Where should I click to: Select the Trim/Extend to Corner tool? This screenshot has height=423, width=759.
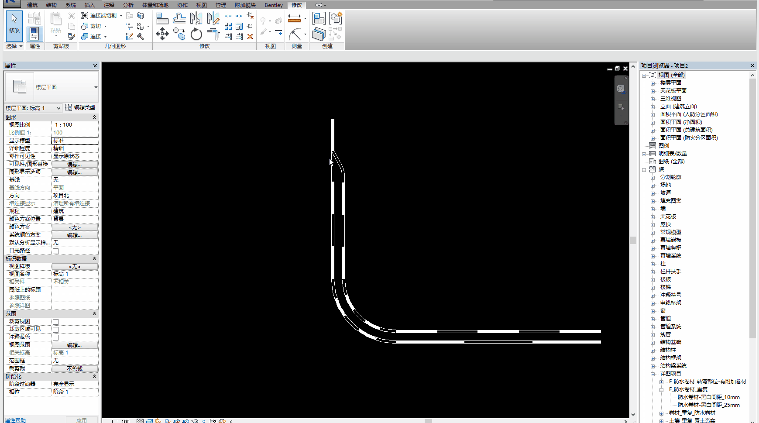(213, 34)
